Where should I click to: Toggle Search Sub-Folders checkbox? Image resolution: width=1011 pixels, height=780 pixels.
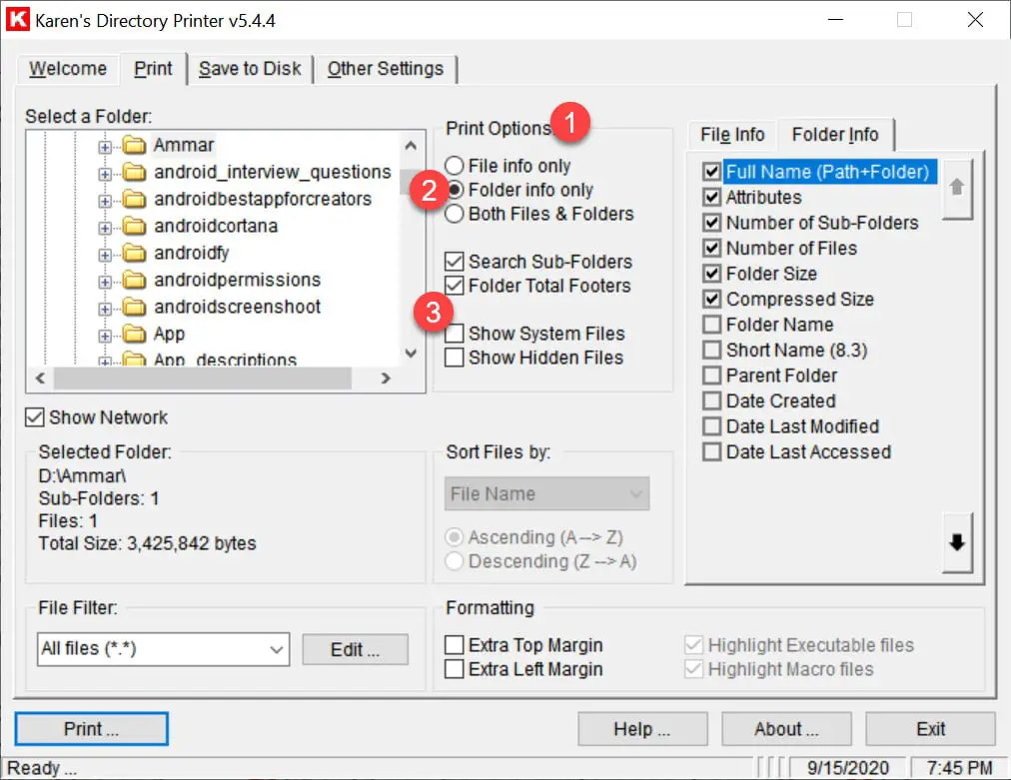pyautogui.click(x=454, y=261)
